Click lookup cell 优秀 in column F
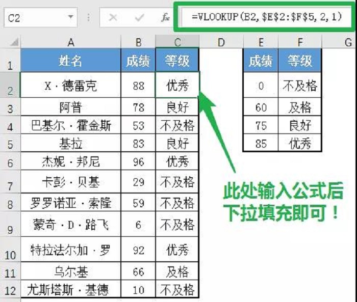The image size is (357, 302). point(300,143)
